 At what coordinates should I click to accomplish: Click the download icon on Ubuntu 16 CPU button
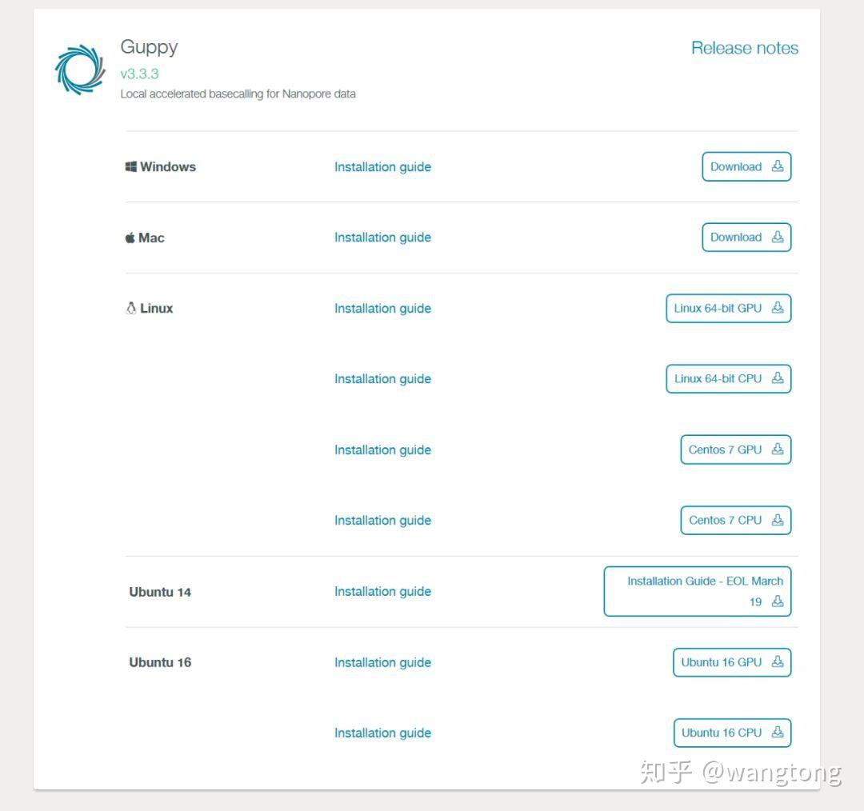(777, 733)
